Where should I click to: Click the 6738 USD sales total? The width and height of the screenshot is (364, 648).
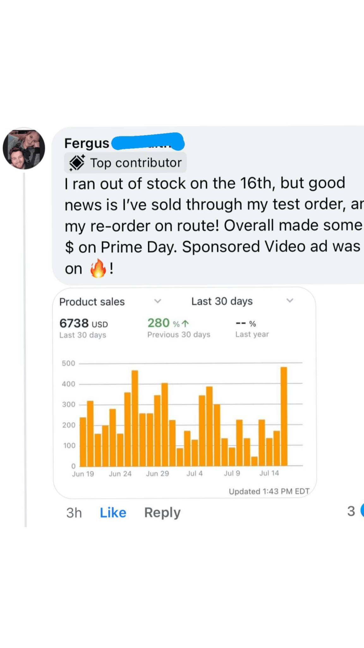tap(83, 324)
